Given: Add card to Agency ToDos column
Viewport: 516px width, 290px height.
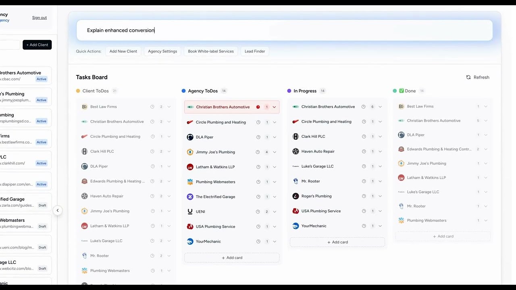Looking at the screenshot, I should click(x=232, y=258).
